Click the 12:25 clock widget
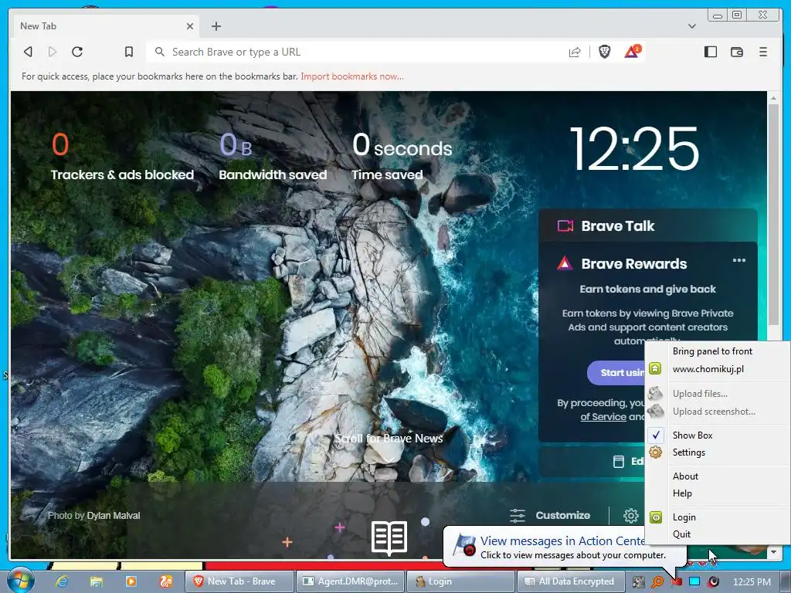 (x=635, y=149)
